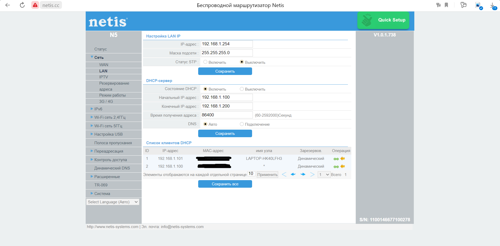The width and height of the screenshot is (500, 246).
Task: Click the Начальный IP-адрес input field
Action: (227, 97)
